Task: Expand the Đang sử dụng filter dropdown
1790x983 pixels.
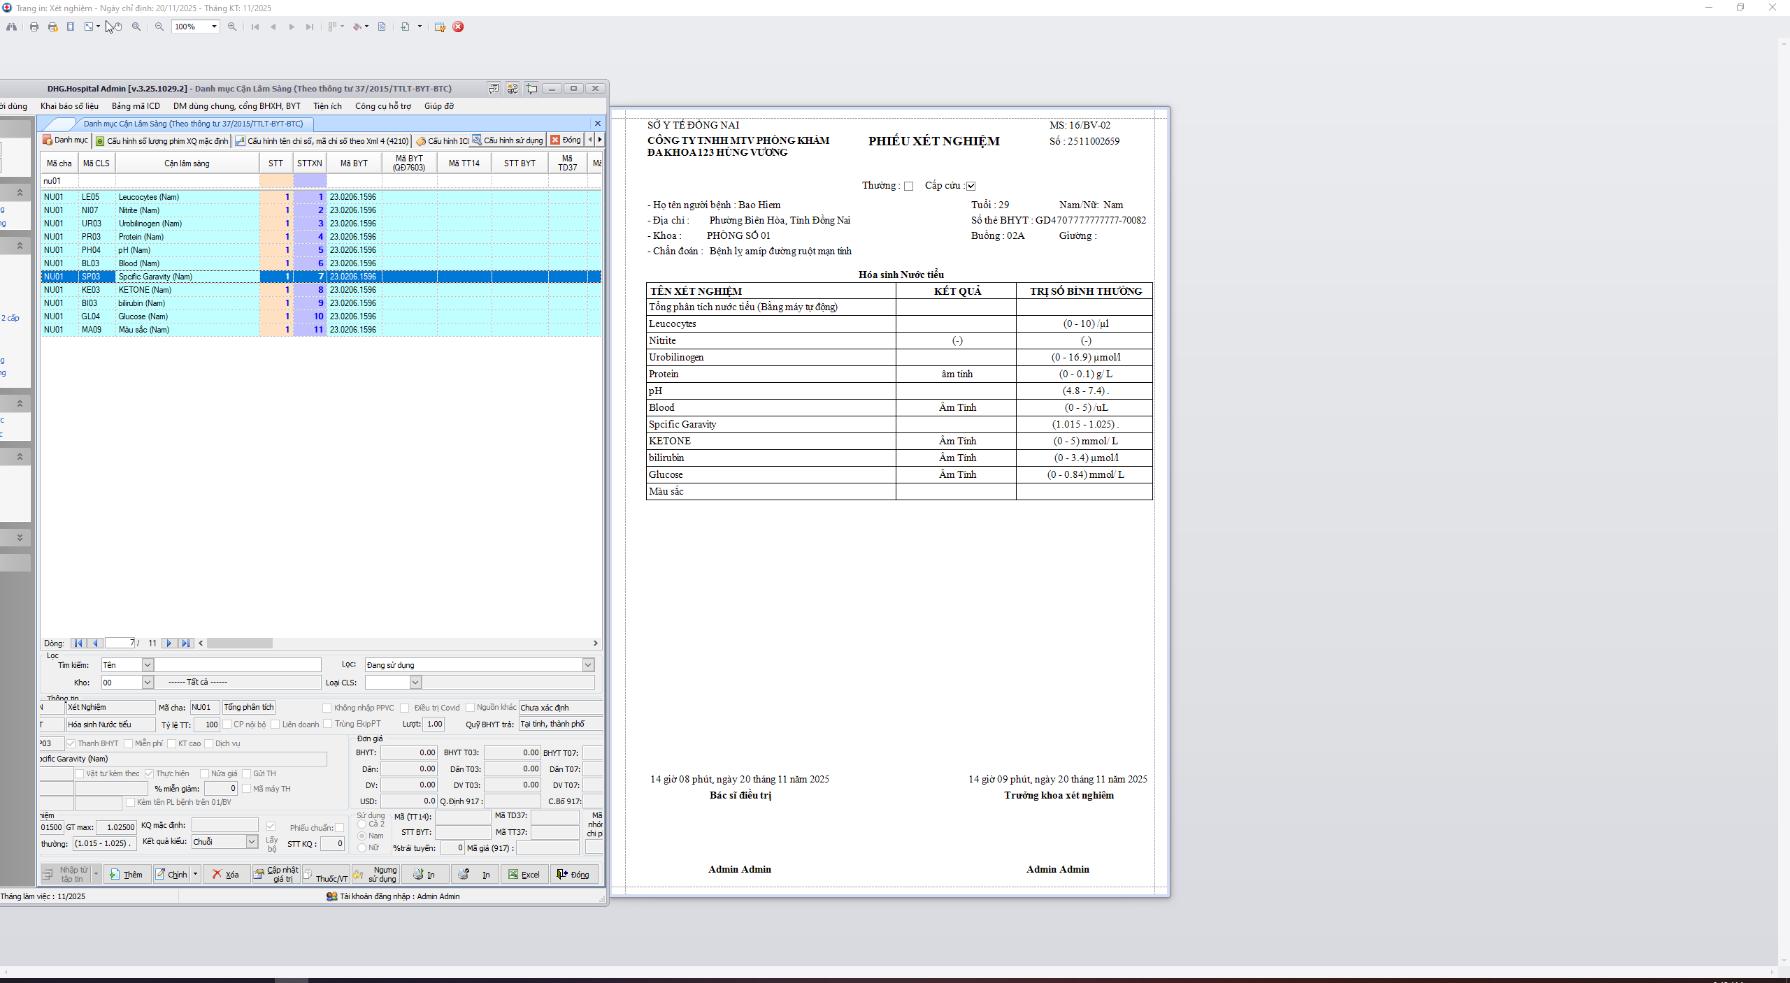Action: tap(588, 665)
